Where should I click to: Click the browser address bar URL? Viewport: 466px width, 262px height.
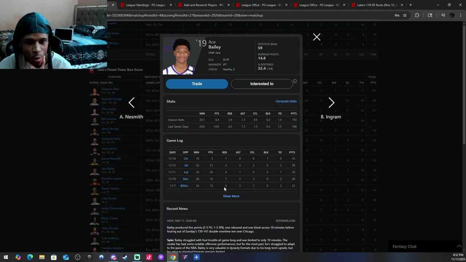tap(185, 15)
